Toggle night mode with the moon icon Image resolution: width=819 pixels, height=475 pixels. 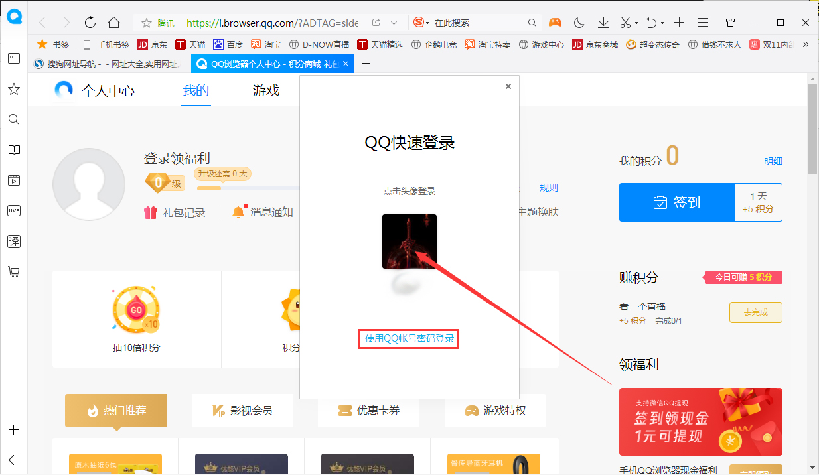click(579, 22)
